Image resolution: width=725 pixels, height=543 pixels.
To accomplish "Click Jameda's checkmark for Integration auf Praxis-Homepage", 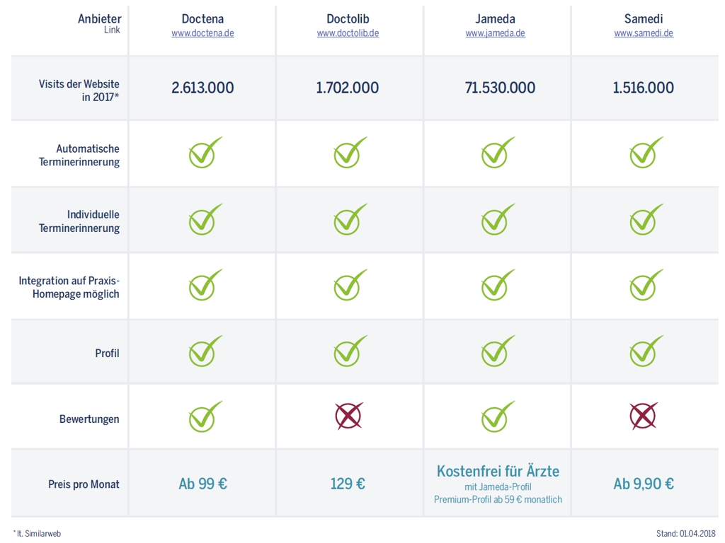I will point(498,284).
